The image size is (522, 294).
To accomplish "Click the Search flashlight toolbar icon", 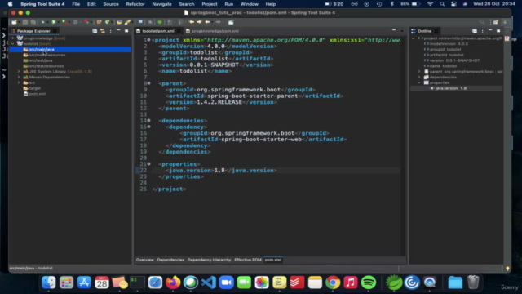I will (x=127, y=22).
